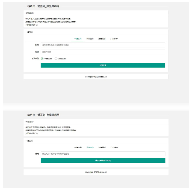Click the lower 葫芦侠一键签到 page title
This screenshot has height=188, width=193.
click(43, 115)
